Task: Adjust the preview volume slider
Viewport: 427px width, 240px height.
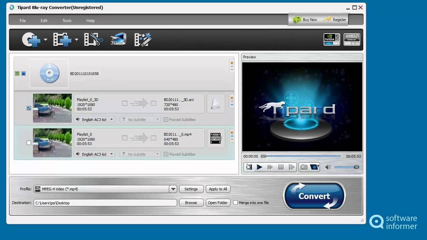Action: (x=347, y=167)
